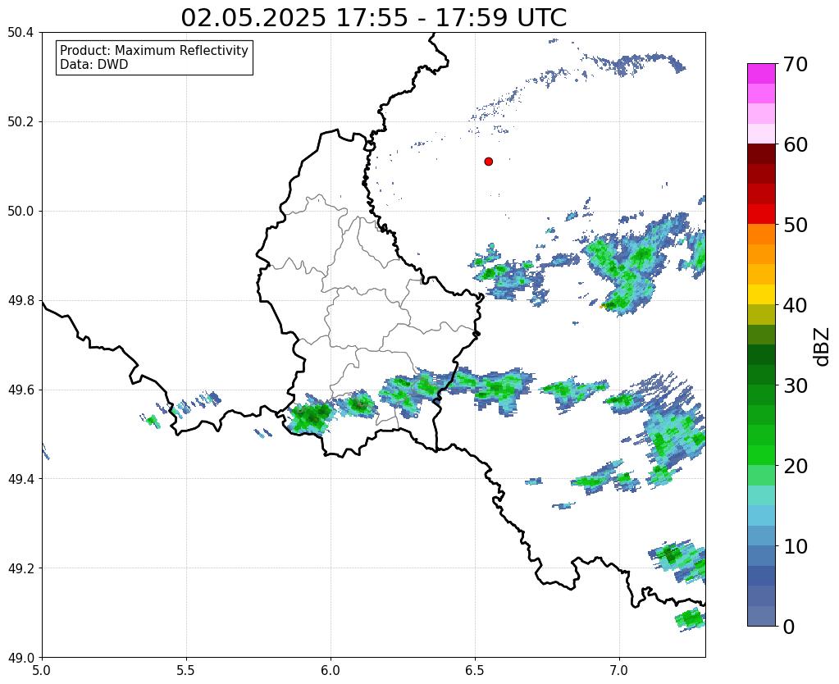Image resolution: width=839 pixels, height=684 pixels.
Task: Click the colorbar tick label 20
Action: (795, 466)
